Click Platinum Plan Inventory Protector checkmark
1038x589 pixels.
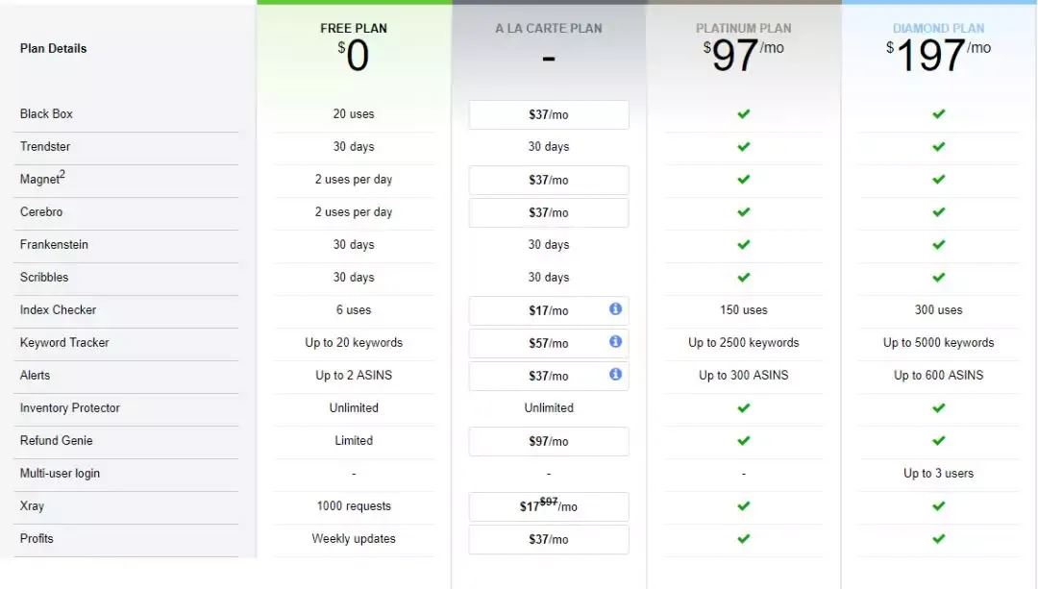[743, 408]
